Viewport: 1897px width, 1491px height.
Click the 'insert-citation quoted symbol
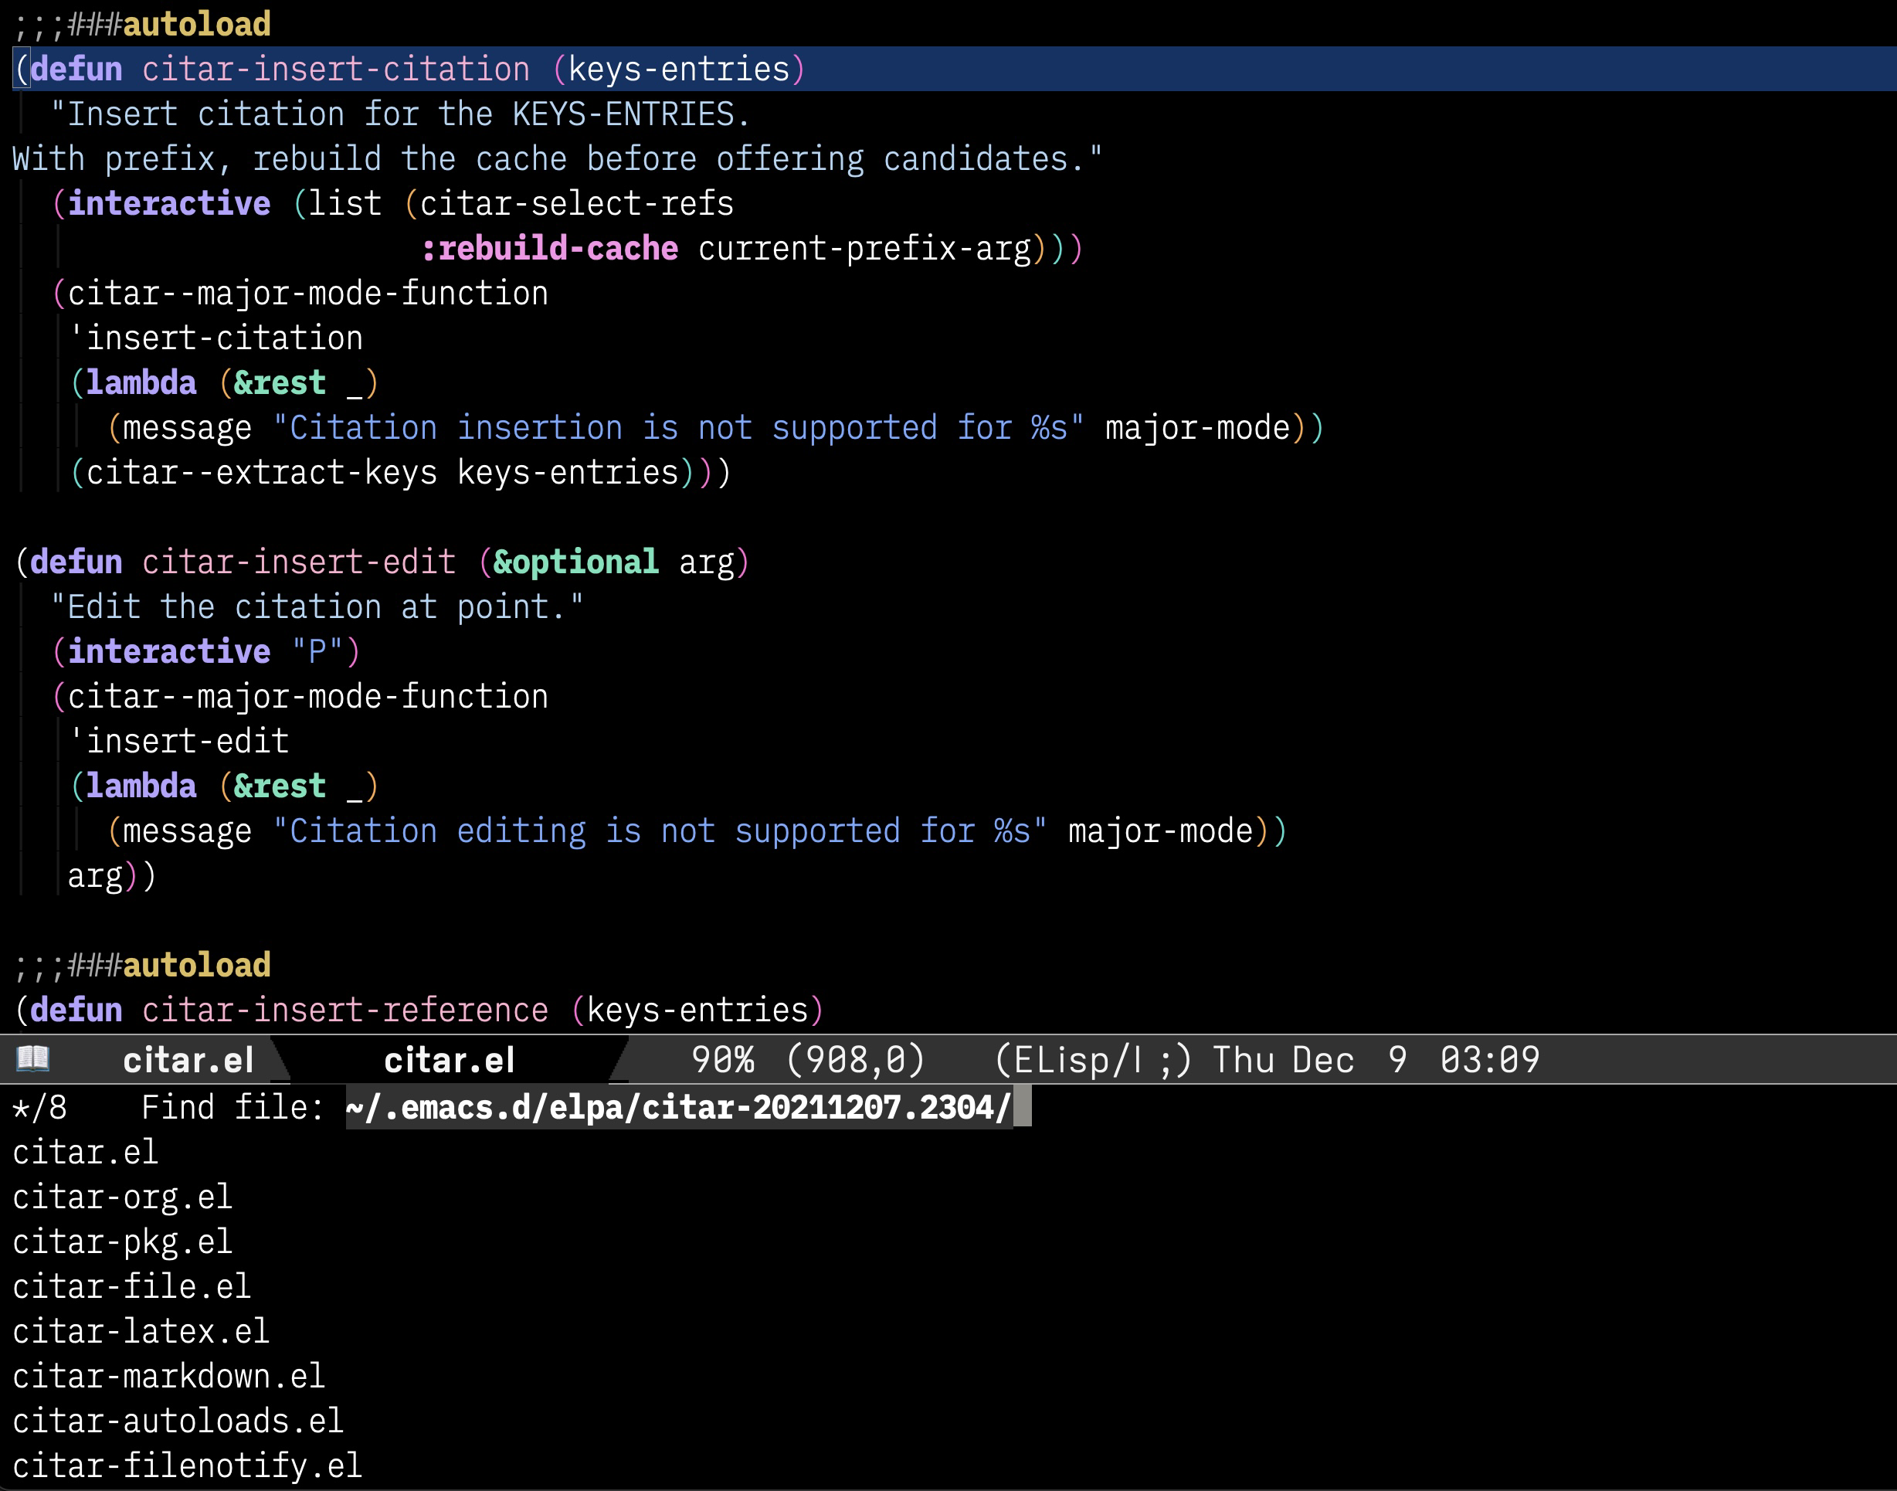(x=215, y=338)
